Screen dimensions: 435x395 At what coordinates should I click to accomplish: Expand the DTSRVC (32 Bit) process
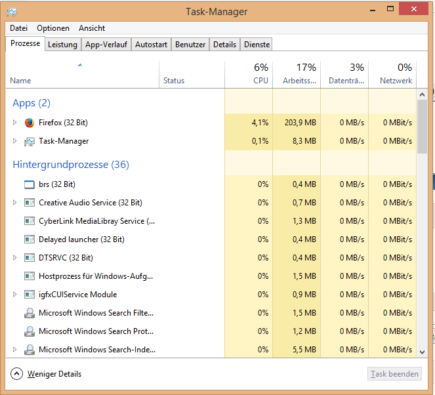pos(14,258)
